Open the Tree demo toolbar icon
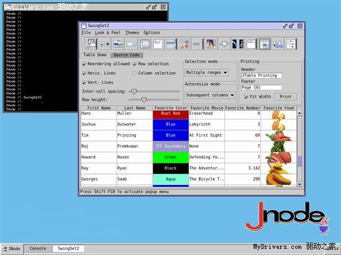 point(291,44)
